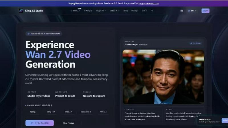This screenshot has height=128, width=228.
Task: Click the Login button
Action: click(205, 11)
